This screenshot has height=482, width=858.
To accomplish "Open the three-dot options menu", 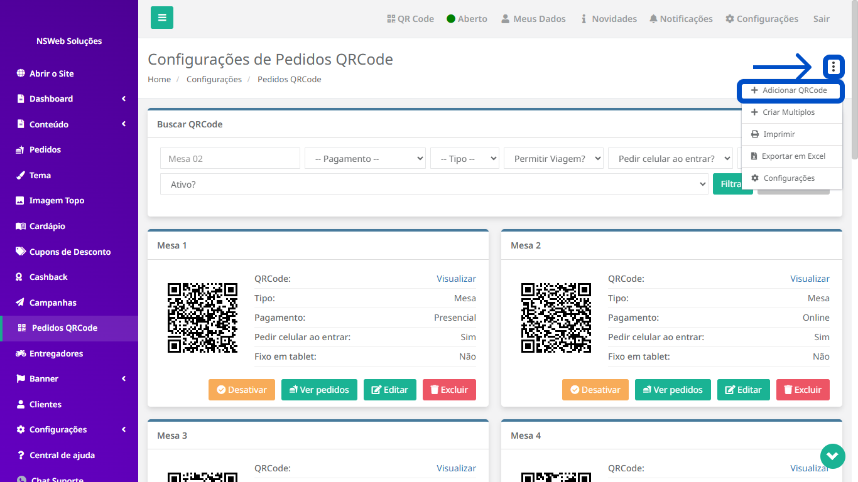I will coord(834,66).
